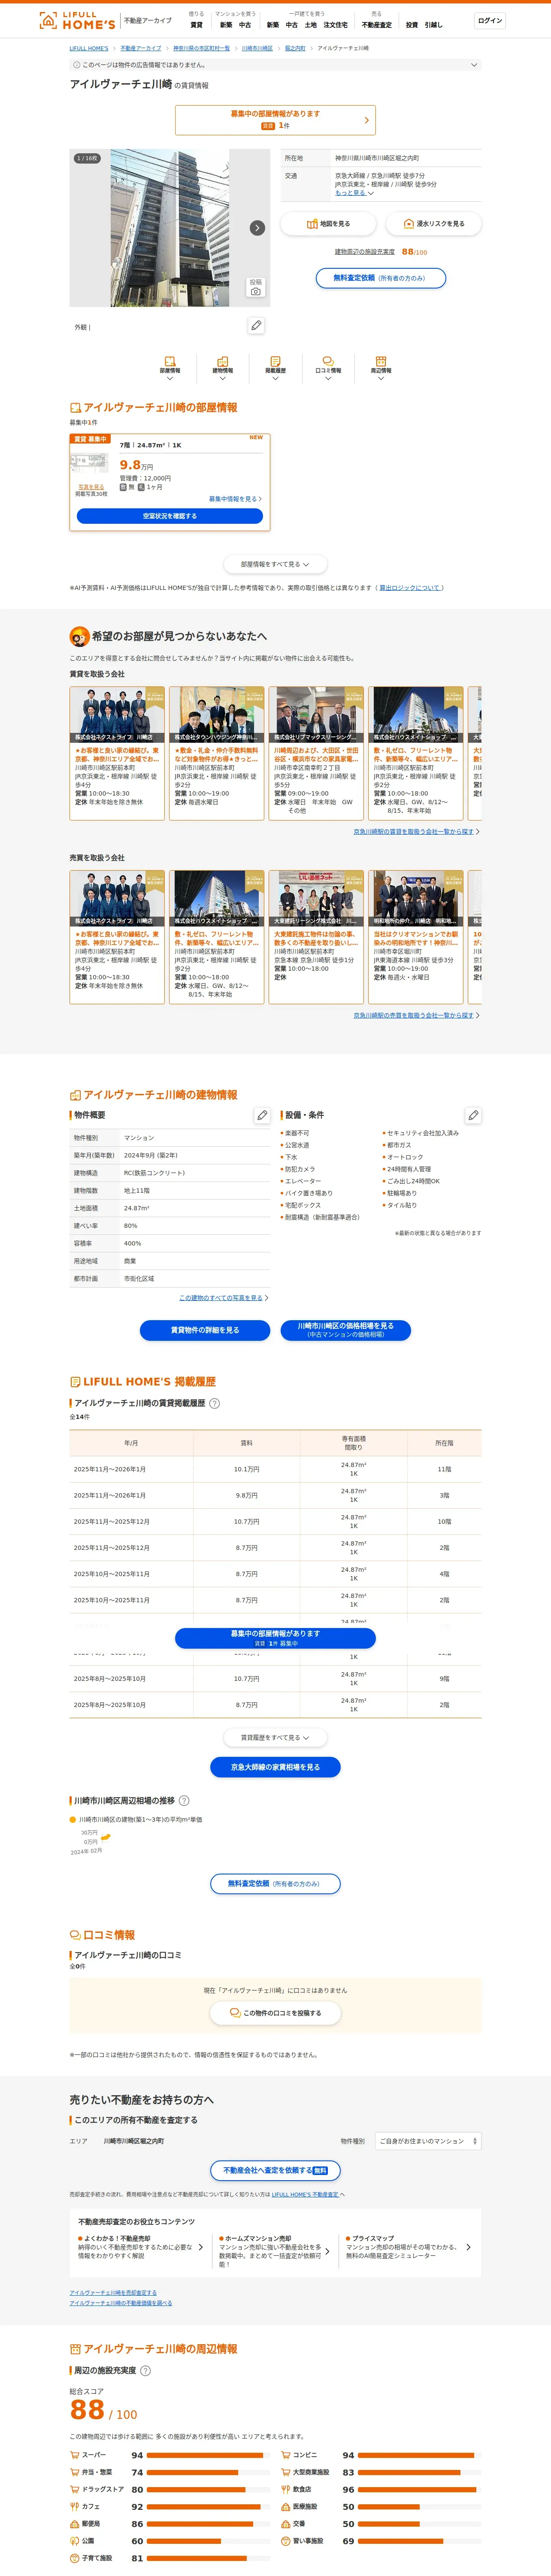Click the 医療施設 icon
Viewport: 551px width, 2576px height.
(x=285, y=2507)
